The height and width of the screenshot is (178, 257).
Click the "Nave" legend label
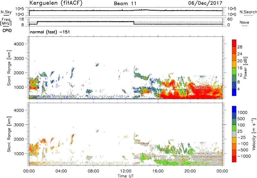coord(244,22)
